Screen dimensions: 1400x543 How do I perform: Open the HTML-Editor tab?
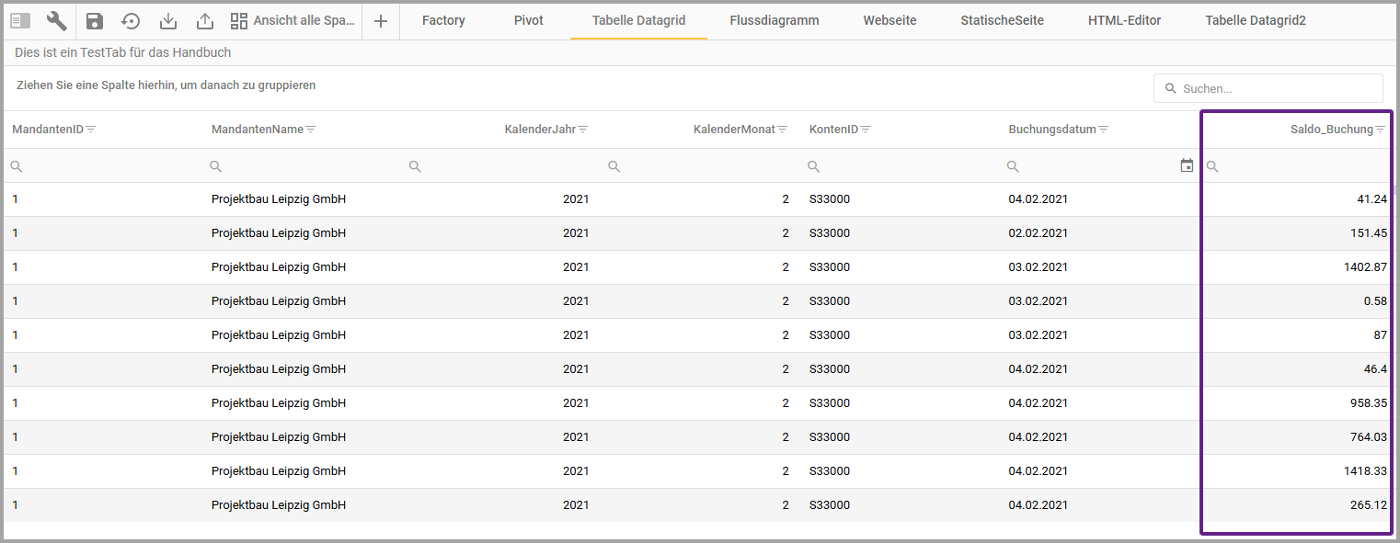[1124, 20]
